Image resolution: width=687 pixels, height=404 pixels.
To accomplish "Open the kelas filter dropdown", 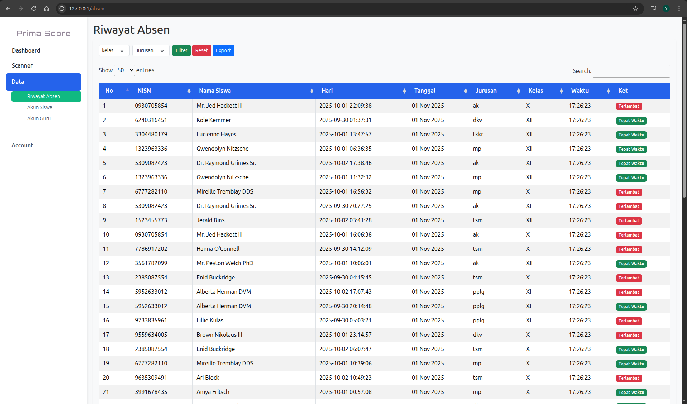I will click(x=114, y=50).
